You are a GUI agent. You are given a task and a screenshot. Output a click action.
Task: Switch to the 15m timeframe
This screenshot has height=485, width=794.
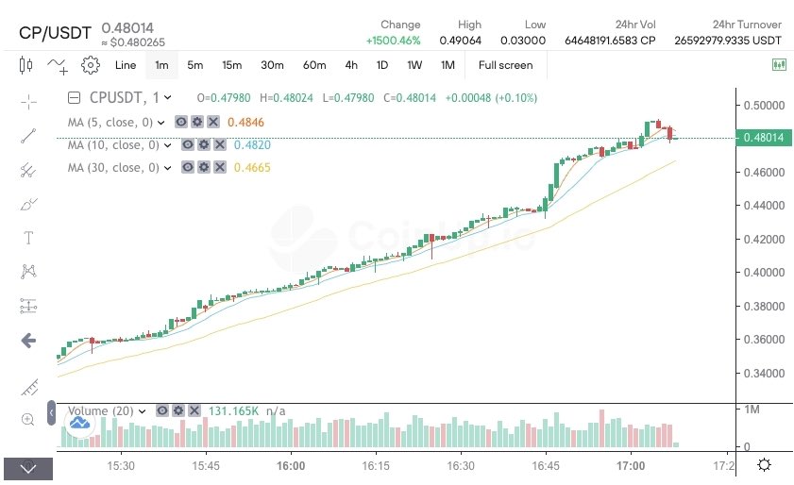231,65
